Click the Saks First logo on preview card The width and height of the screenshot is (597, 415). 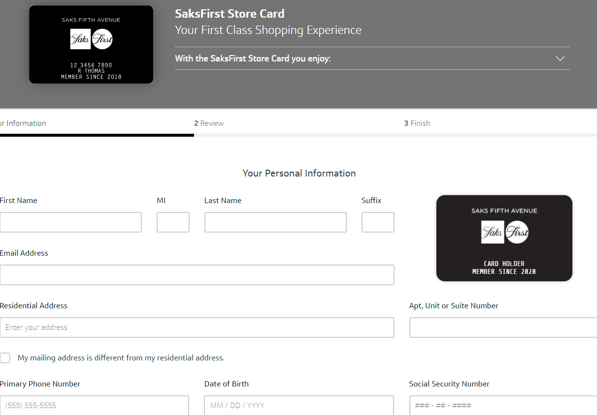click(x=504, y=232)
